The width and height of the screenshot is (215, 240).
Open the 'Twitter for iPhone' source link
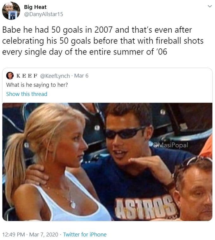(x=85, y=235)
